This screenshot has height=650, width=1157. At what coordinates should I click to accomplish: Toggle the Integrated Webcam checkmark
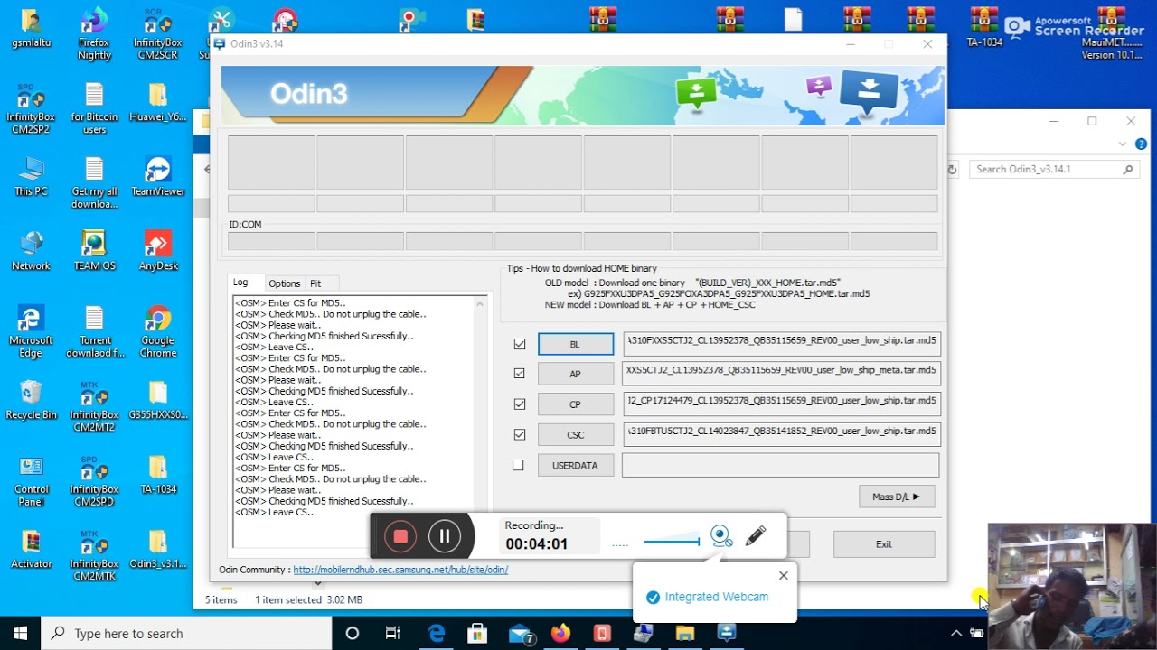pyautogui.click(x=654, y=598)
